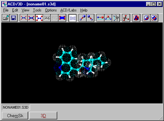Click the measure bond length icon

coord(100,18)
